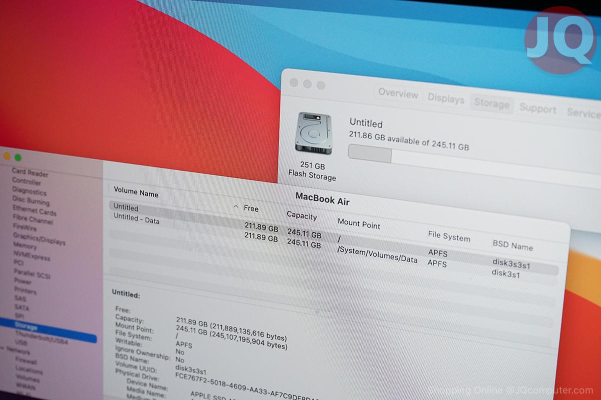Viewport: 601px width, 400px height.
Task: Sort by the File System column header
Action: coord(449,236)
